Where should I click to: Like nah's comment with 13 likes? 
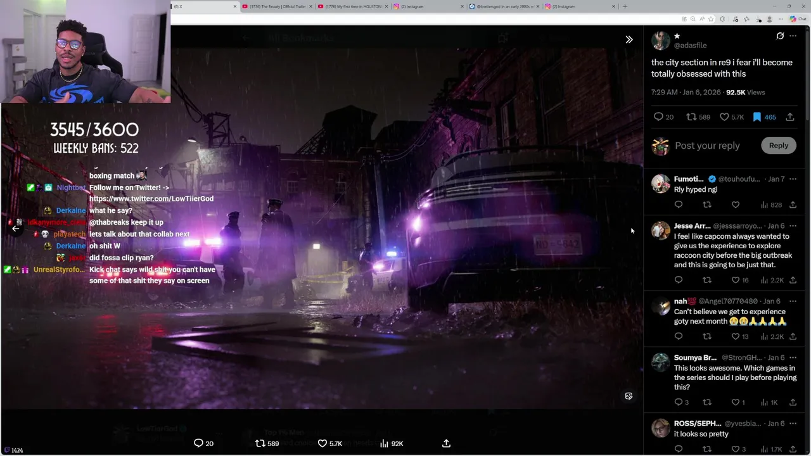click(739, 336)
